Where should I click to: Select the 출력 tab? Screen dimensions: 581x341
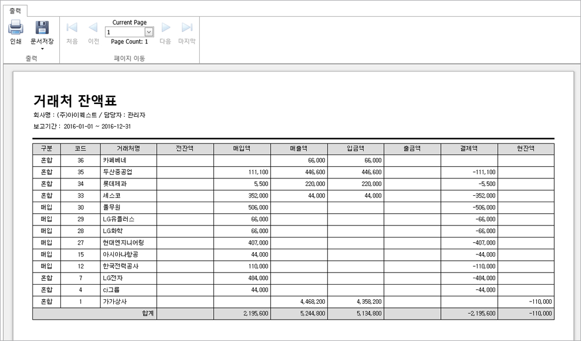pos(15,11)
